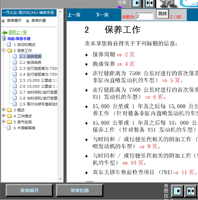Viewport: 198px width, 200px height.
Task: Click top expand-view arrow icon near 控制
Action: tap(136, 3)
